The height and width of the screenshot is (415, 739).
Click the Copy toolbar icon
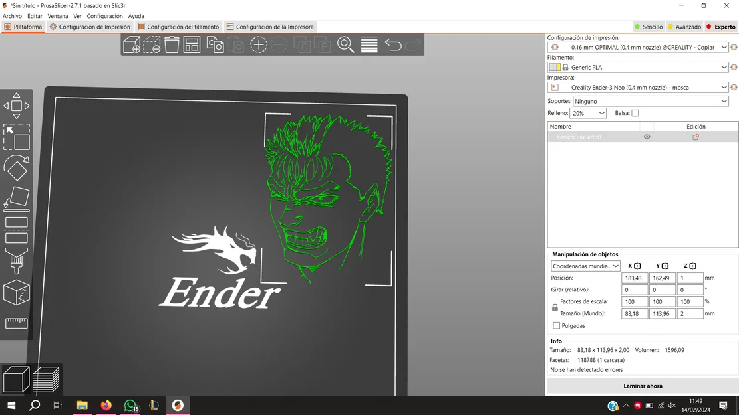[215, 44]
